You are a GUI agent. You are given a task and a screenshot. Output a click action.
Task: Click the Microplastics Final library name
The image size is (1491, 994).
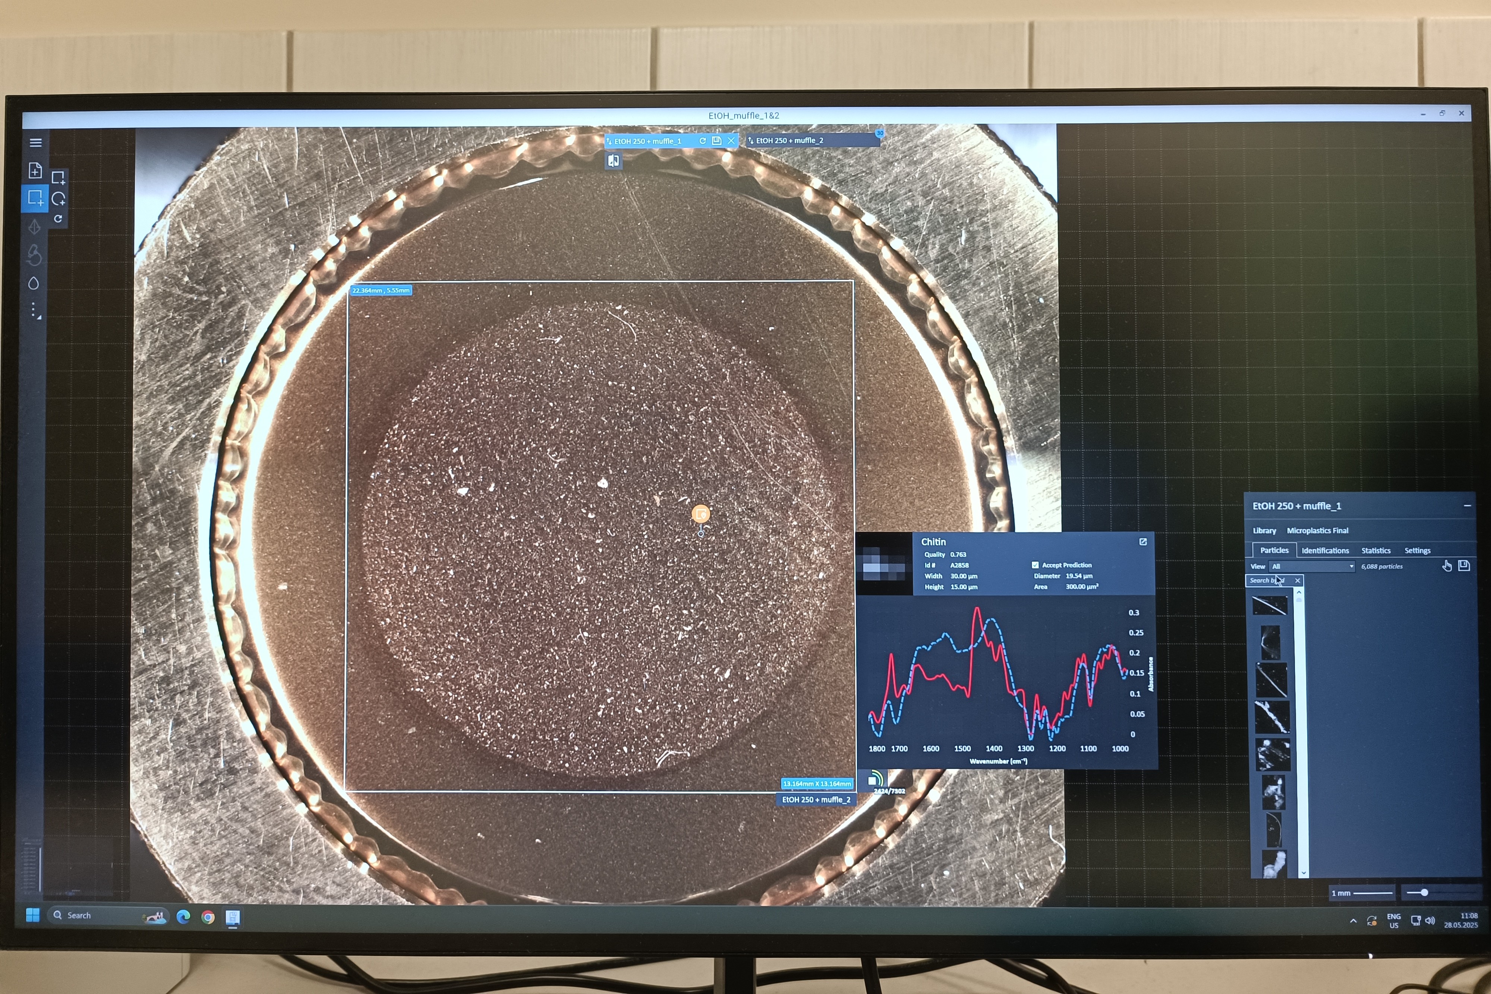coord(1317,531)
